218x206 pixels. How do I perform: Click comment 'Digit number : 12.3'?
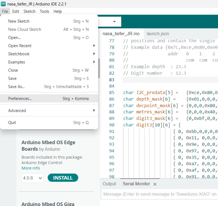tap(155, 73)
